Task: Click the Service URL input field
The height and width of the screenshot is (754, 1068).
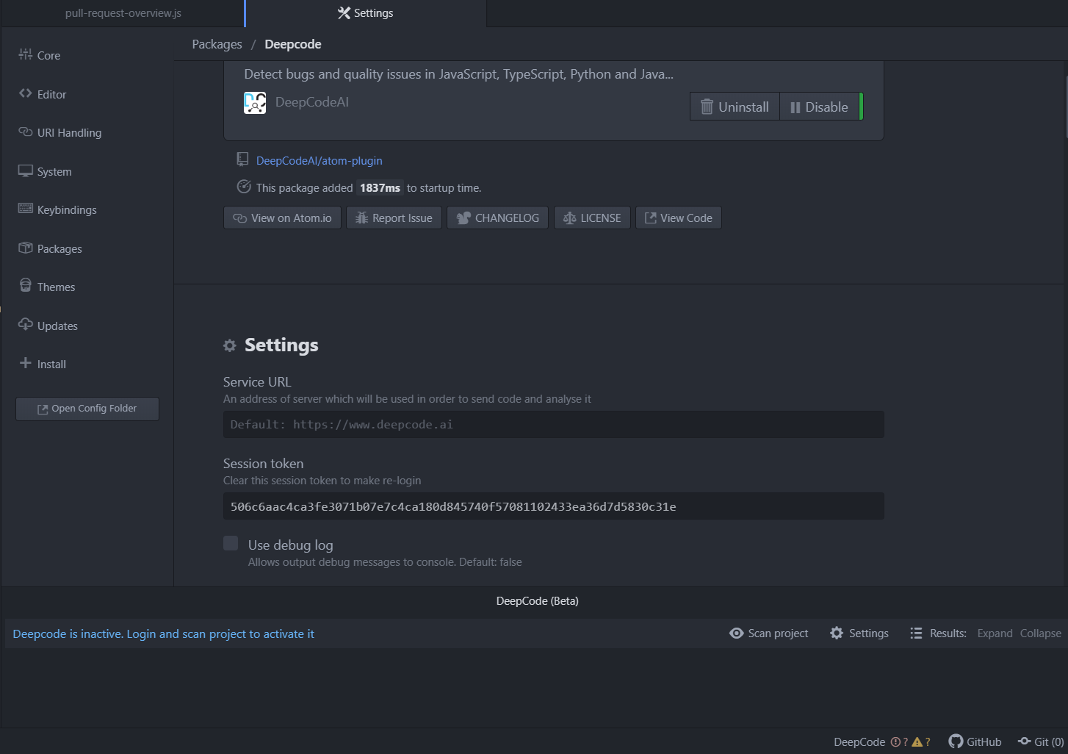Action: point(554,425)
